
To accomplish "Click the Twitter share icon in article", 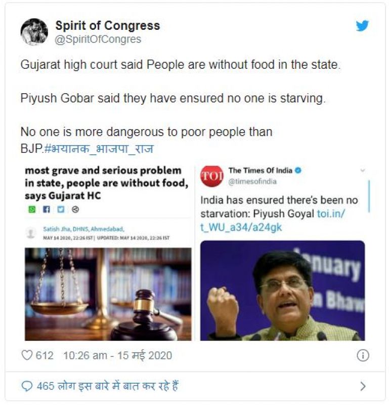I will (x=61, y=209).
